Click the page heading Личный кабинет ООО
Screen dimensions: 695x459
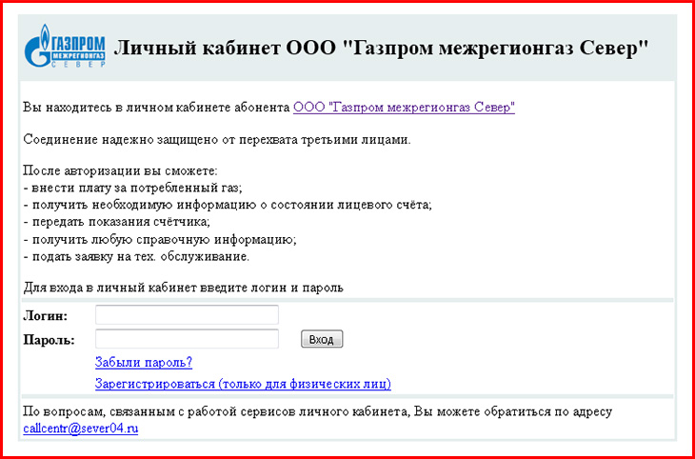[x=226, y=49]
